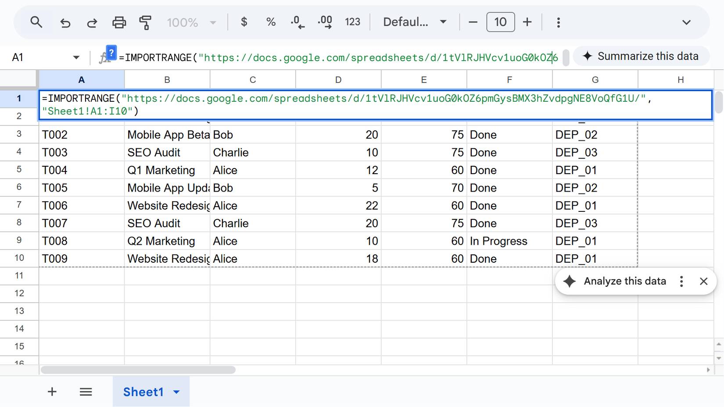724x407 pixels.
Task: Open the name box dropdown
Action: pos(76,57)
